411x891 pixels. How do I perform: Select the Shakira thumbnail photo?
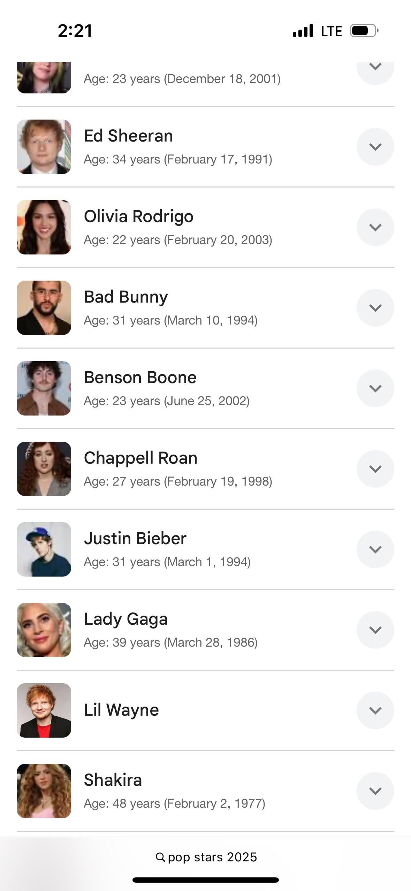coord(44,791)
